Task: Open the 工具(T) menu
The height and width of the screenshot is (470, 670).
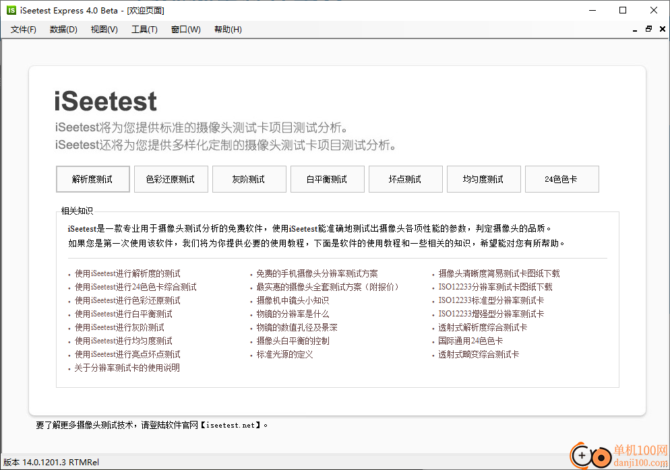Action: tap(144, 30)
